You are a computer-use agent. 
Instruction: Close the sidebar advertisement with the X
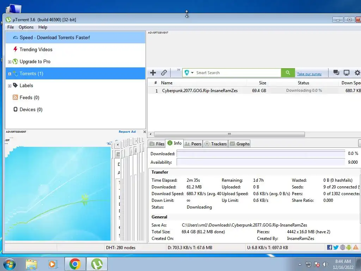145,132
